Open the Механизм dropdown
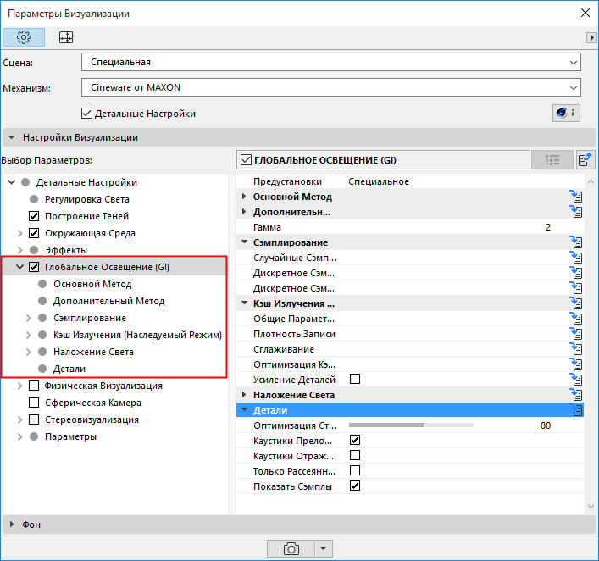The height and width of the screenshot is (561, 599). (331, 87)
